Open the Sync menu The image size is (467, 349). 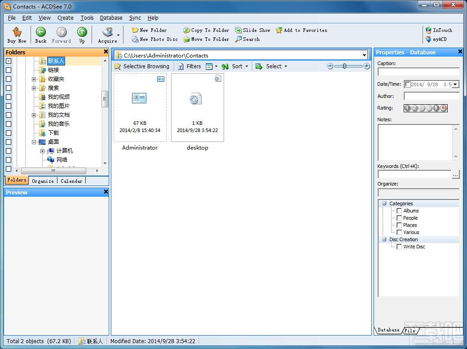(135, 18)
